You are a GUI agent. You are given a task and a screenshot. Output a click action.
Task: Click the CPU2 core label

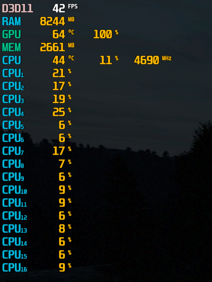tap(13, 86)
